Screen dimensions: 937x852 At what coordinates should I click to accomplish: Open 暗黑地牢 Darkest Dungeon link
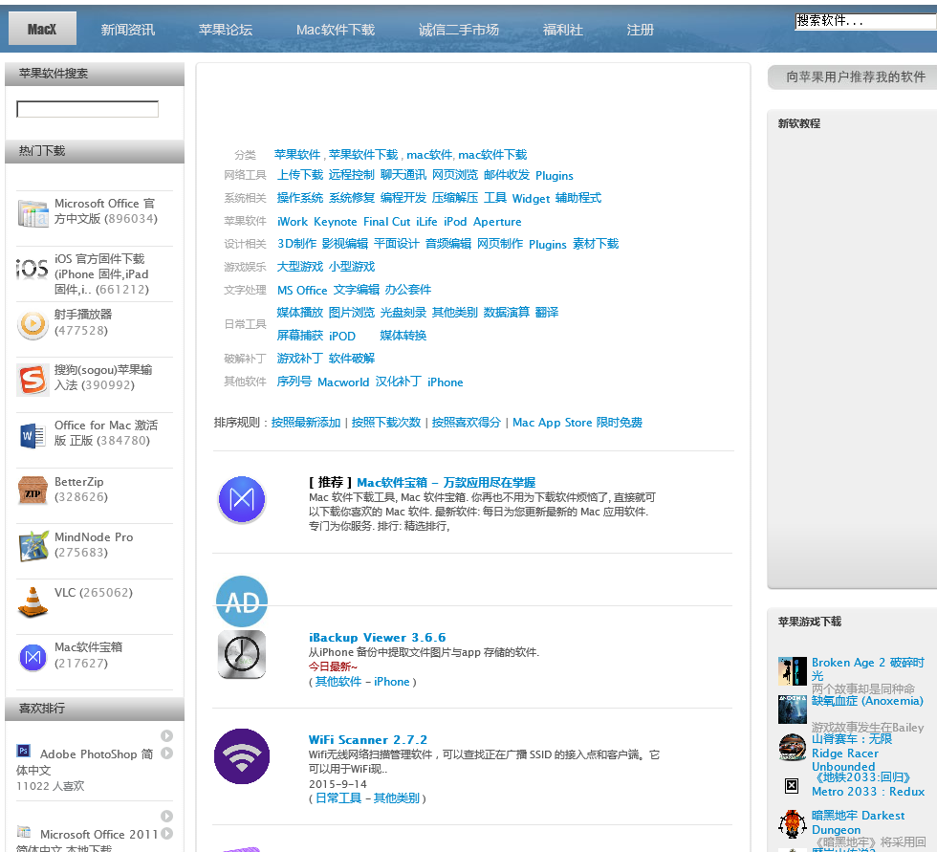[859, 822]
